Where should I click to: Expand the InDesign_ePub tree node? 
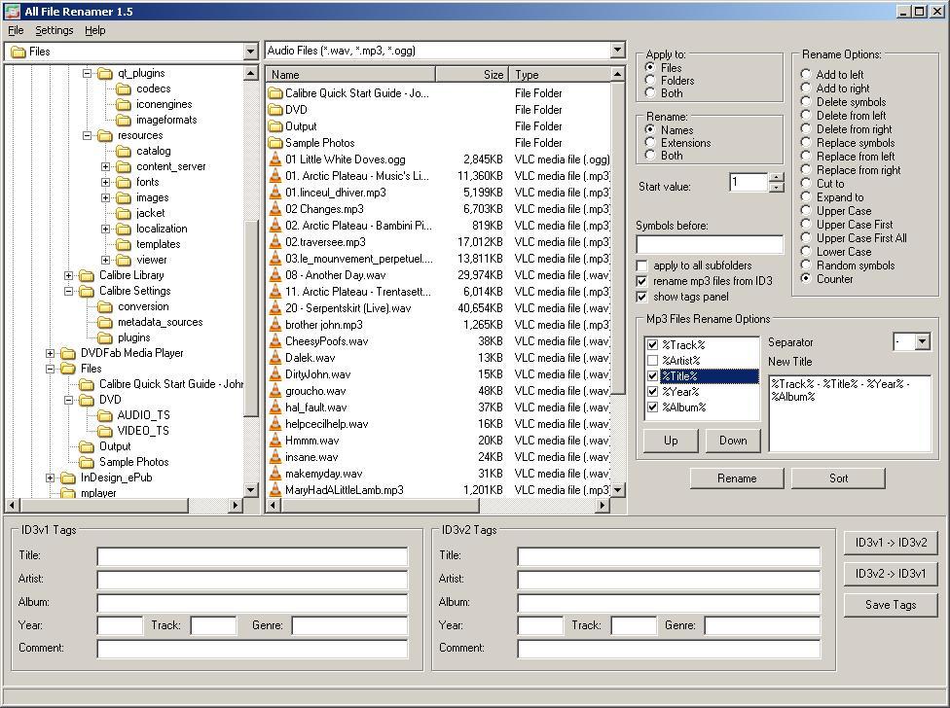pyautogui.click(x=50, y=478)
